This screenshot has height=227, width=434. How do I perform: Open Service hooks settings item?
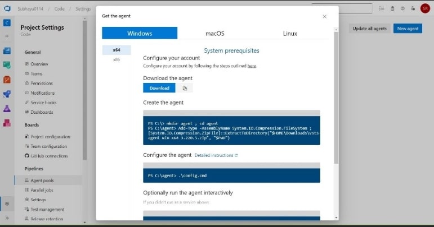(x=43, y=103)
